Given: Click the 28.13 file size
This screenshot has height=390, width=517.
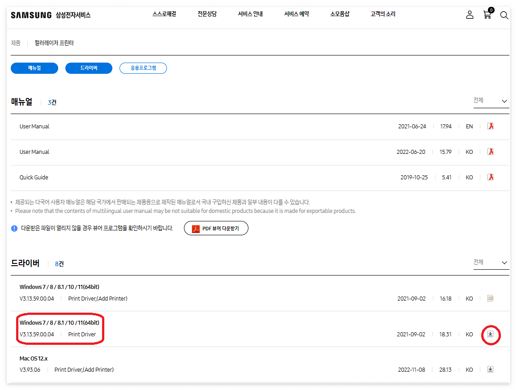Looking at the screenshot, I should [445, 369].
